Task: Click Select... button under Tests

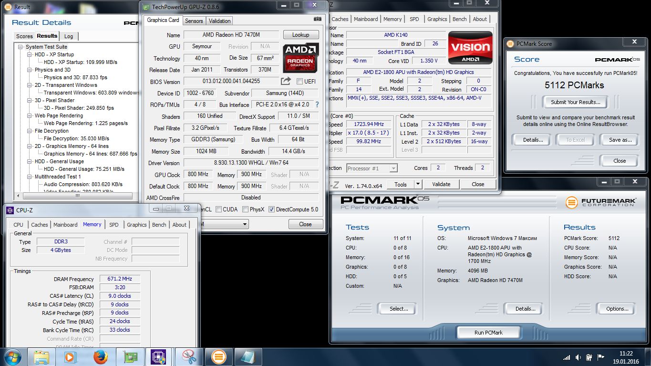Action: point(399,309)
